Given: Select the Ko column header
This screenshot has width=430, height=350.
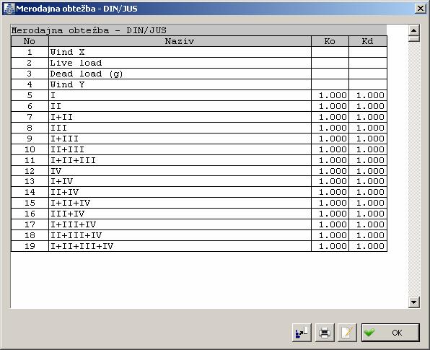Looking at the screenshot, I should pos(330,41).
